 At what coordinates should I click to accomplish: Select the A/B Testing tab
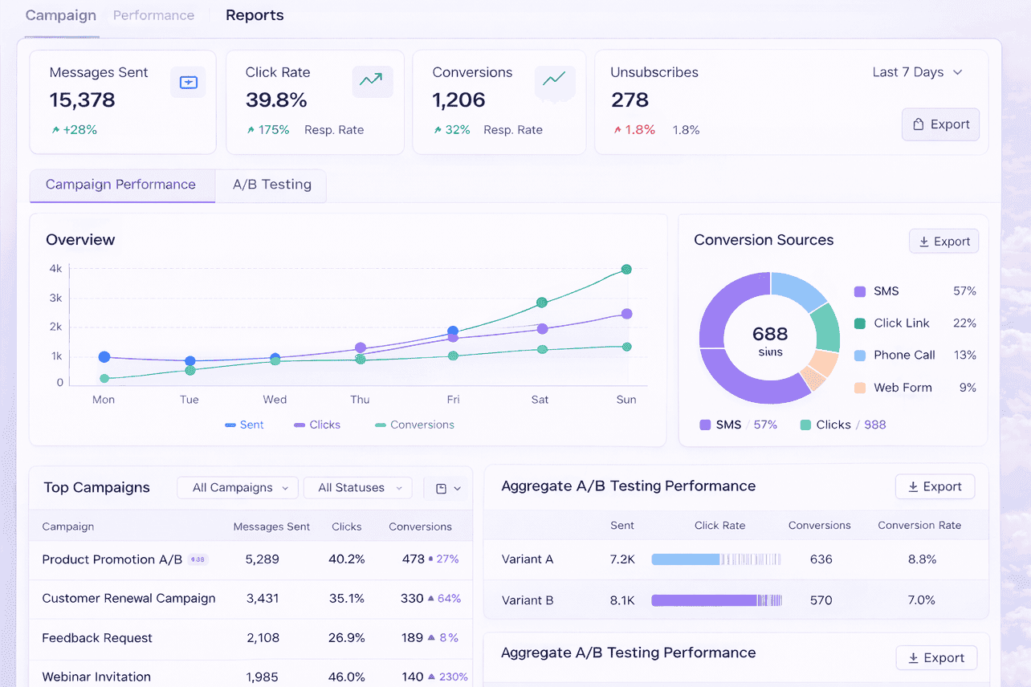tap(271, 185)
